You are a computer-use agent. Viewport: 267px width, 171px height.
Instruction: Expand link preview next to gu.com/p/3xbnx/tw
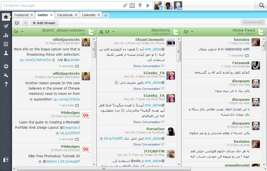(x=53, y=60)
